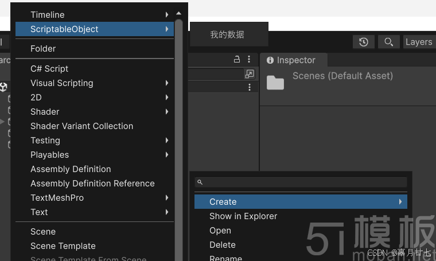Open the lower three-dot menu
Image resolution: width=436 pixels, height=261 pixels.
point(250,87)
